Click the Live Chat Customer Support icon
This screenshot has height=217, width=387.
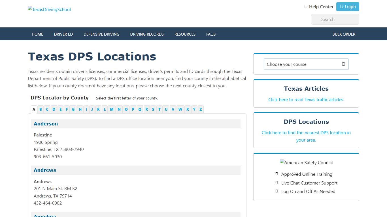276,183
